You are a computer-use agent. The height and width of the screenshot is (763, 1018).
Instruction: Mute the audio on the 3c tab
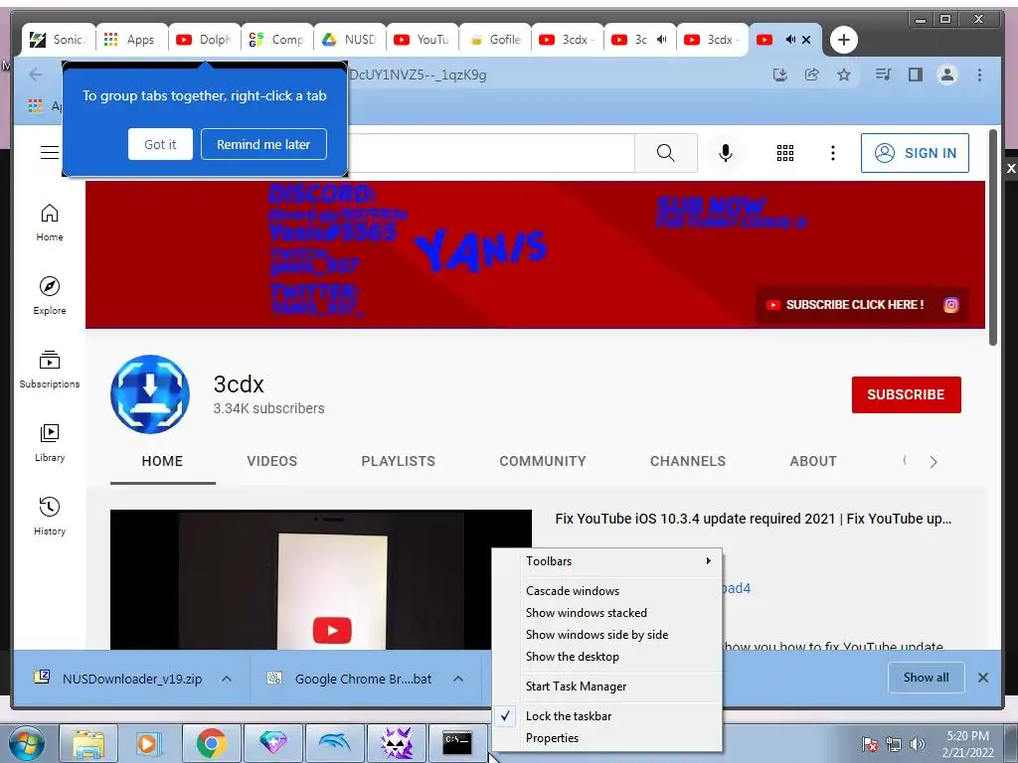pyautogui.click(x=661, y=40)
